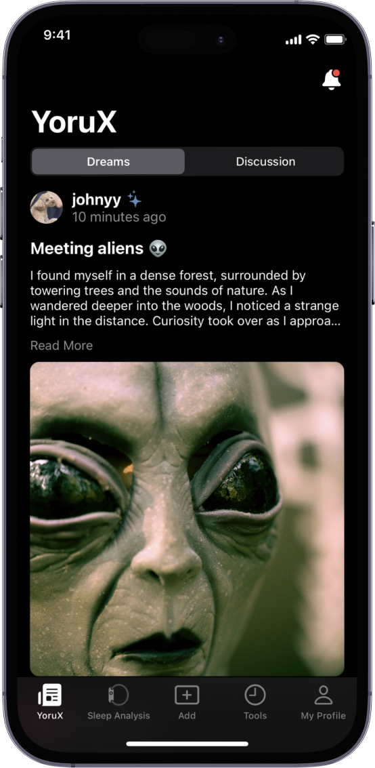Tap the 10 minutes ago timestamp
The image size is (375, 768).
click(119, 217)
